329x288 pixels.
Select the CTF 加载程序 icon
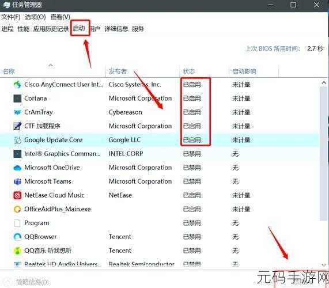click(x=17, y=126)
